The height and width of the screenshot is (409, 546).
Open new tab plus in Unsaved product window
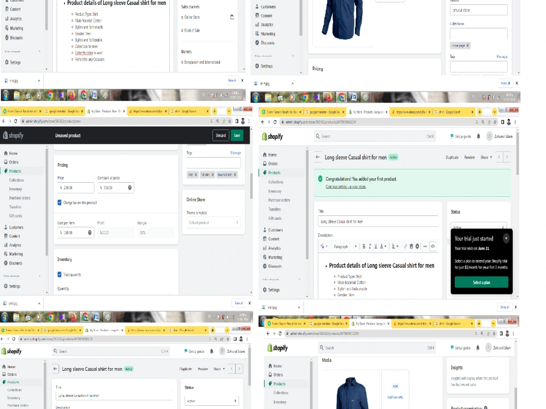click(x=215, y=111)
